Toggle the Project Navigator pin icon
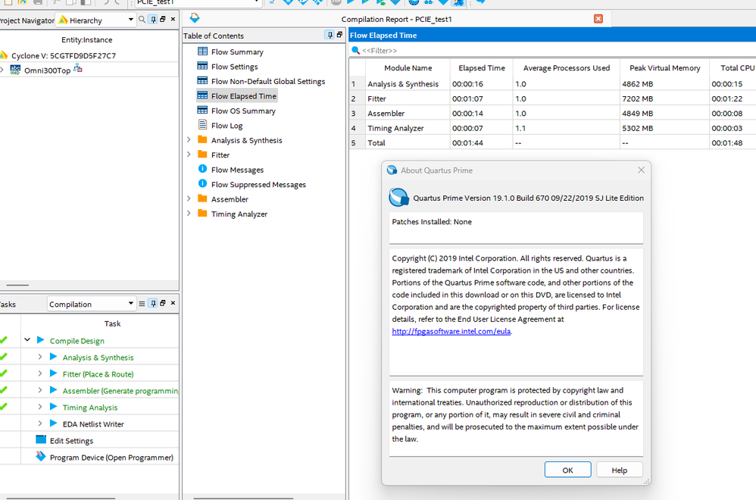The height and width of the screenshot is (500, 756). [x=153, y=20]
